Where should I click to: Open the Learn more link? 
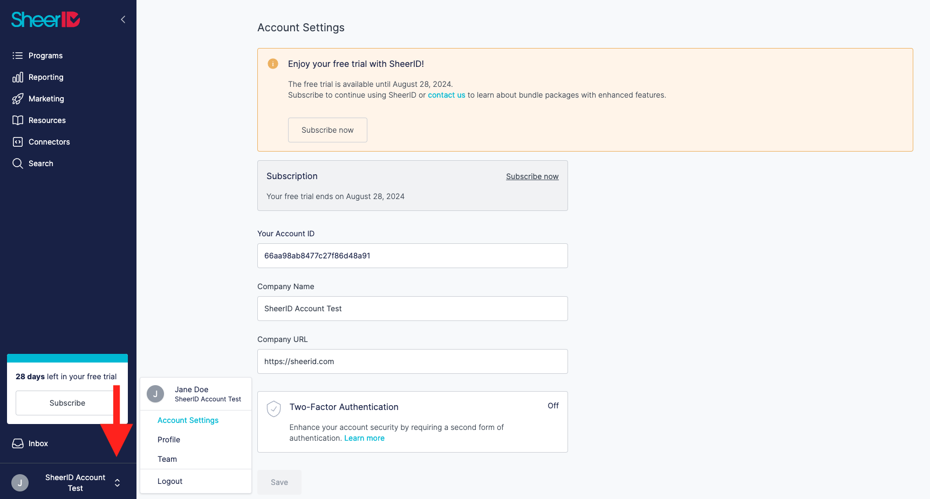pos(365,438)
